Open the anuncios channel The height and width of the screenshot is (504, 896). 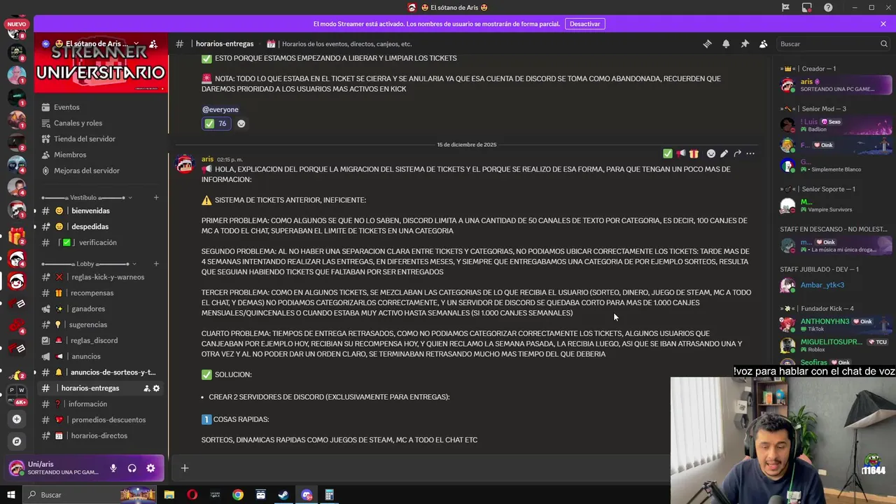(101, 356)
